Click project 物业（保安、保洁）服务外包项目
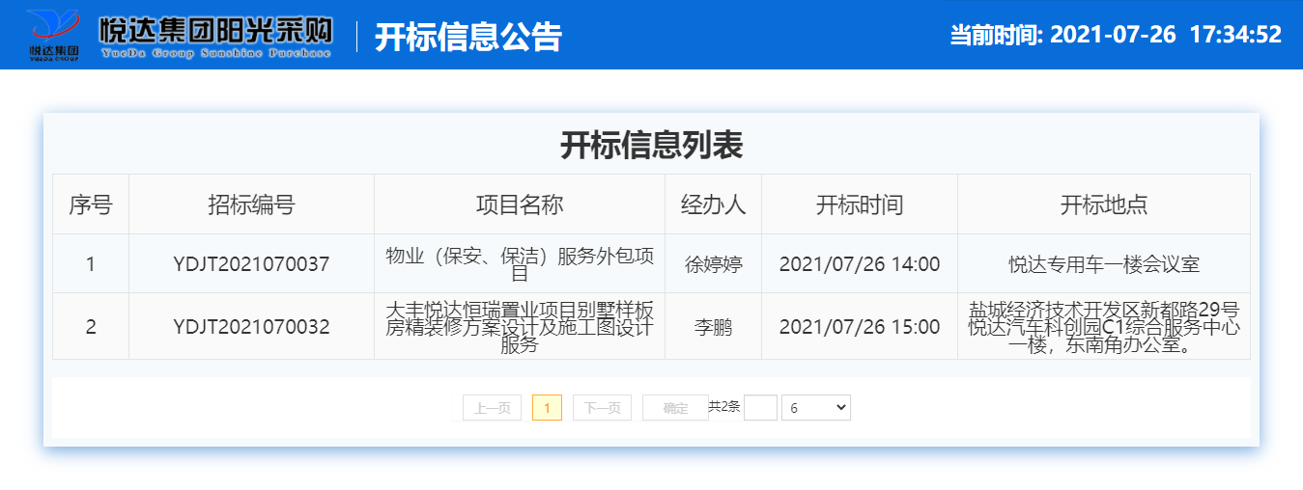This screenshot has height=490, width=1303. click(520, 263)
